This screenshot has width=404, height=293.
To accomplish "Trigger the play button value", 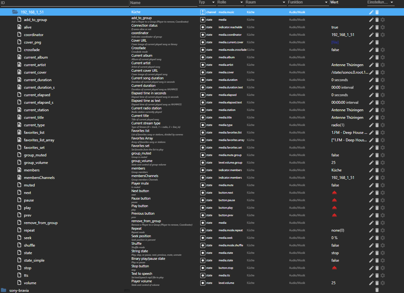I will tap(334, 207).
